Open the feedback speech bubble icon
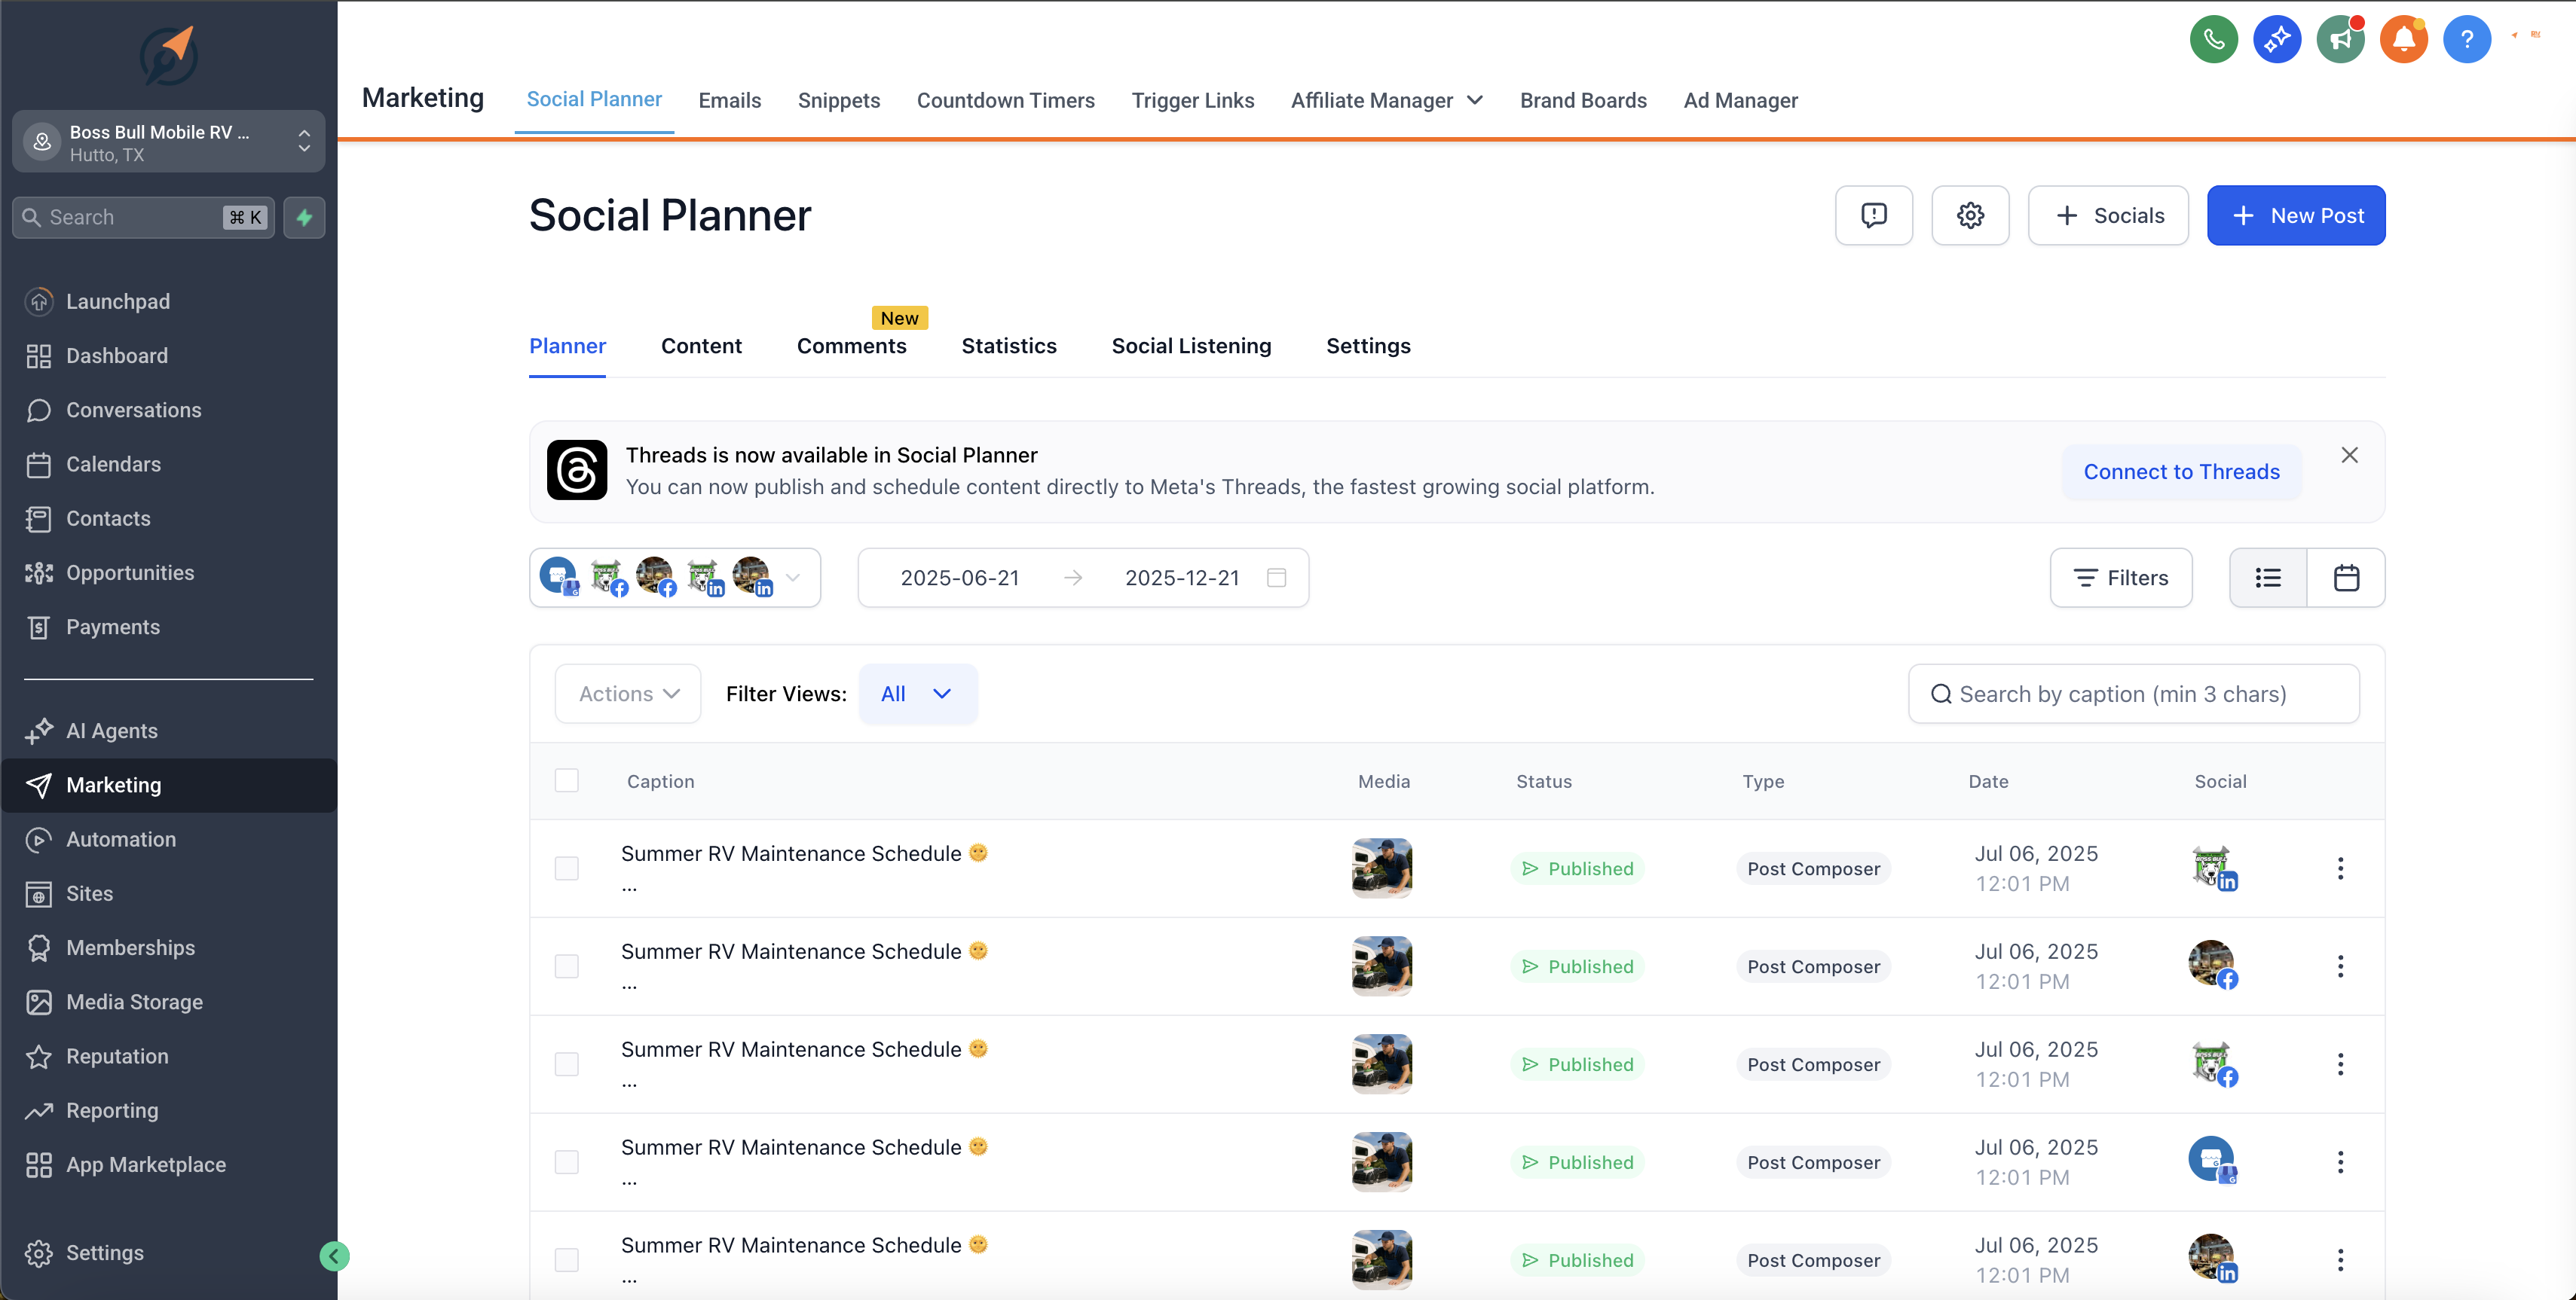Screen dimensions: 2576x1300 pos(1874,215)
